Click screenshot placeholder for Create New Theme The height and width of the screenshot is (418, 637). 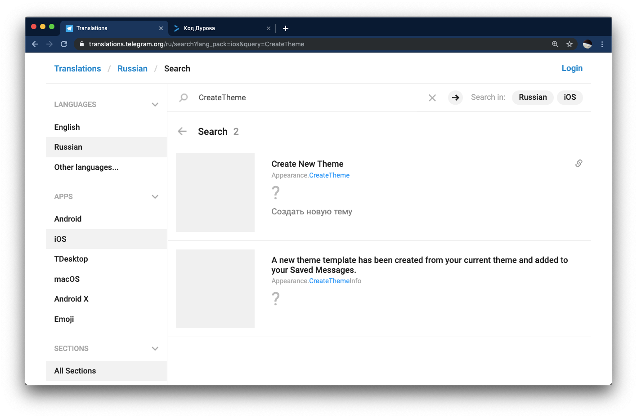tap(215, 192)
